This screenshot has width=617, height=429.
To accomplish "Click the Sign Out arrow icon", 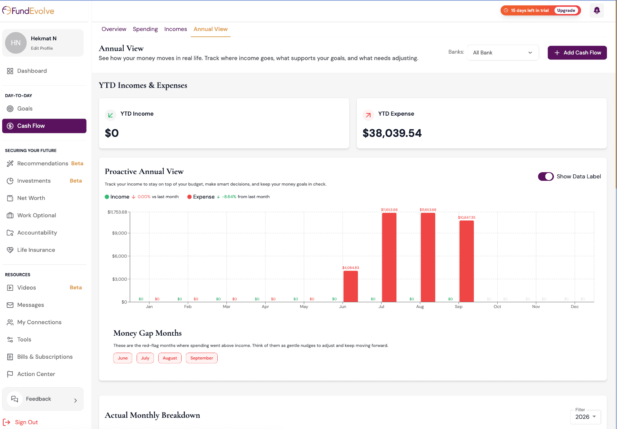I will 6,422.
